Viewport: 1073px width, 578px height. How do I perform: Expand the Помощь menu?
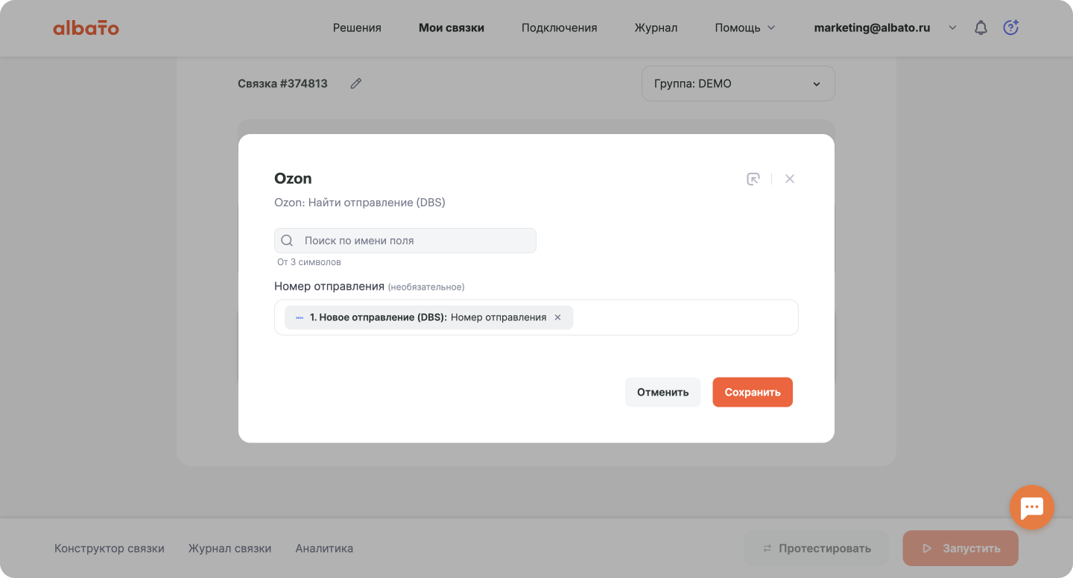click(x=745, y=28)
